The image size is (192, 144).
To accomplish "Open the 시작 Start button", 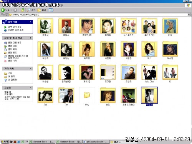I will (x=5, y=142).
